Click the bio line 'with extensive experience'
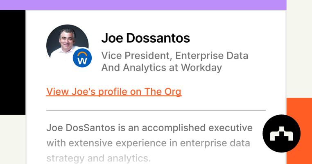Image resolution: width=312 pixels, height=164 pixels. (x=148, y=143)
